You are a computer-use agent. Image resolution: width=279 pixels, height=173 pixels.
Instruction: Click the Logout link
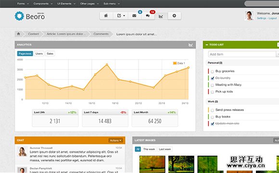(x=273, y=18)
